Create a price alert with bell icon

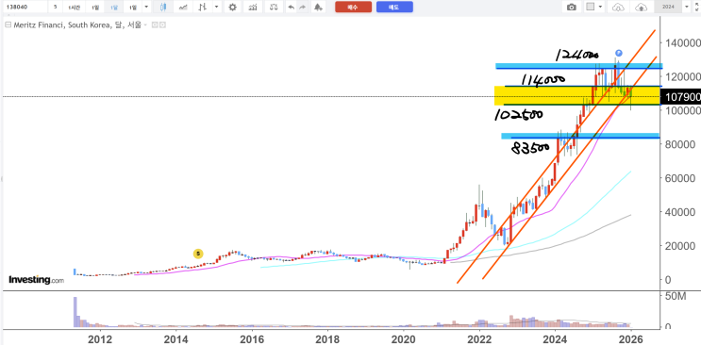pyautogui.click(x=318, y=8)
